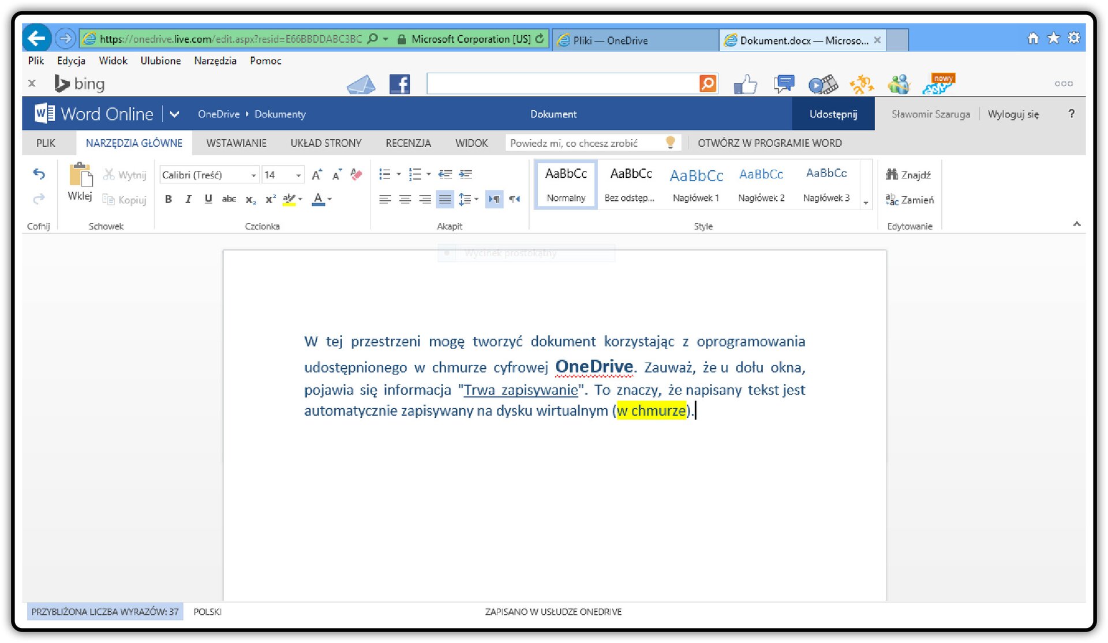This screenshot has width=1108, height=643.
Task: Apply superscript formatting
Action: click(270, 199)
